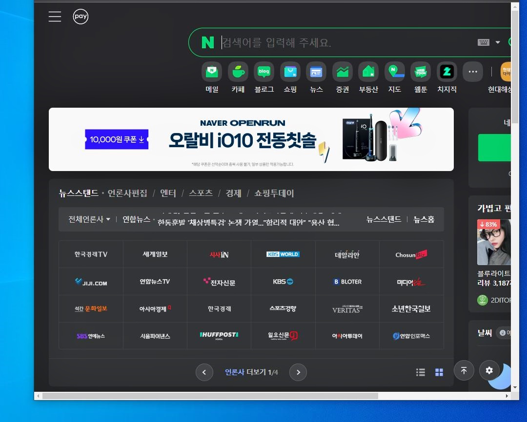
Task: Select the 스포츠 tab
Action: point(201,193)
